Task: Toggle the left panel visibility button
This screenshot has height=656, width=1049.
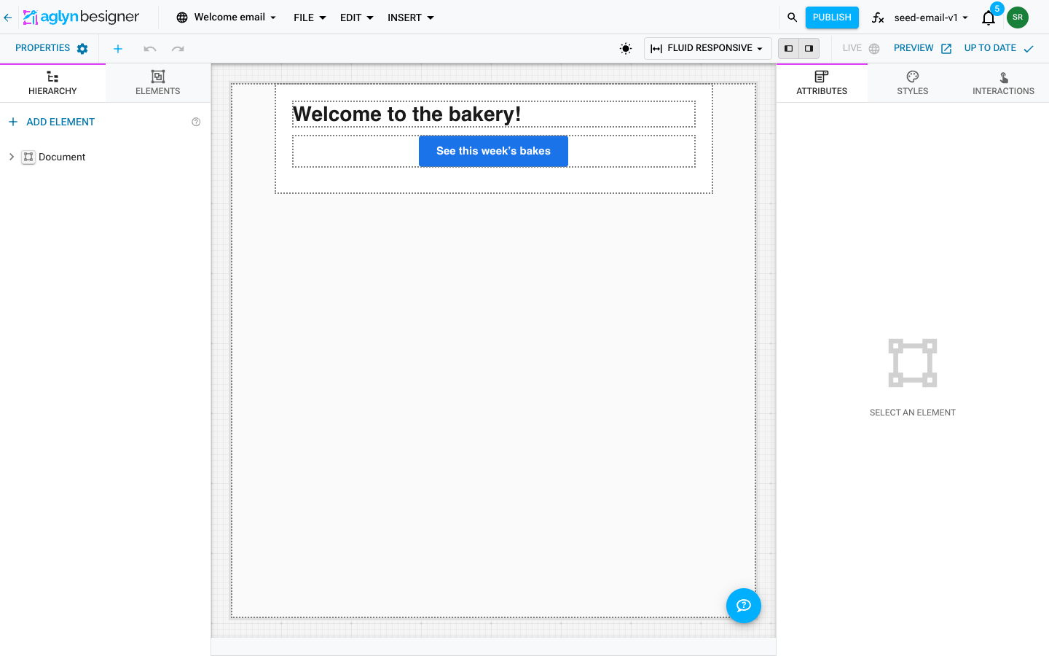Action: (x=788, y=48)
